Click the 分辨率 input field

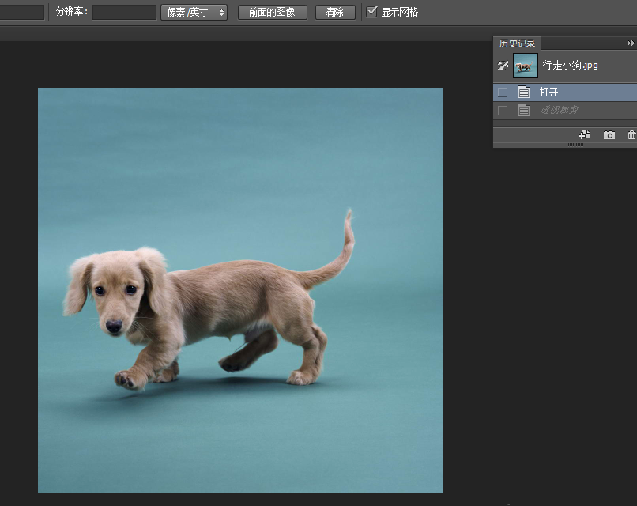[124, 13]
